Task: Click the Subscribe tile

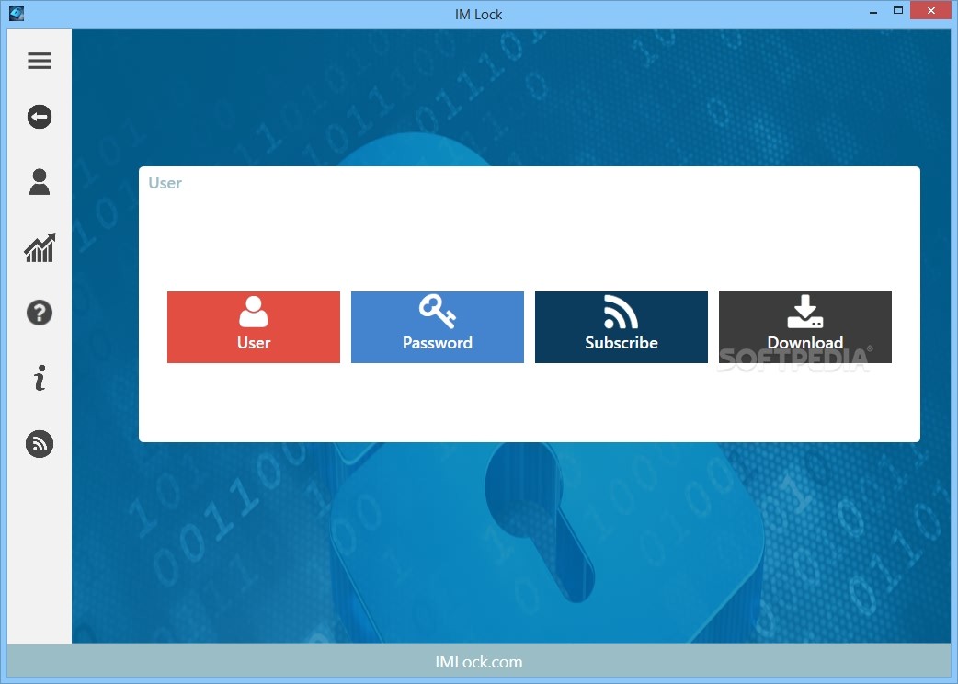Action: pos(622,327)
